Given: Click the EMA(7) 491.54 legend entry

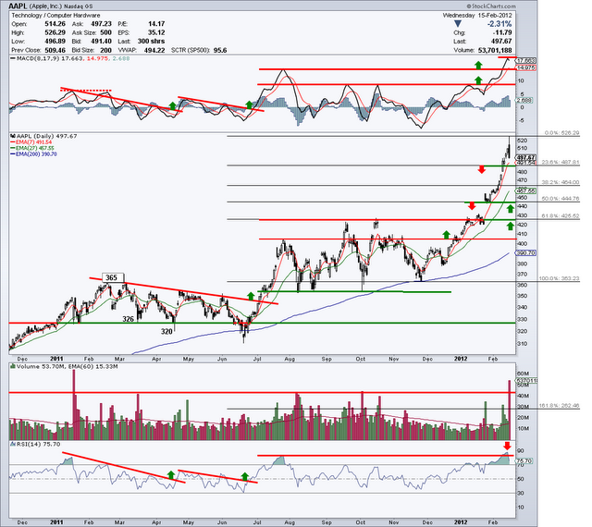Looking at the screenshot, I should (x=31, y=142).
